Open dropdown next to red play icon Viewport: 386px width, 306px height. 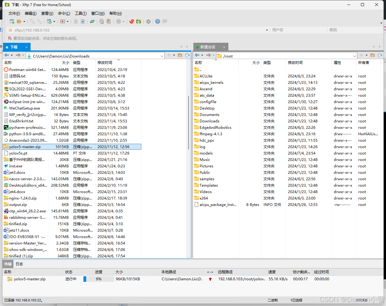[68, 21]
